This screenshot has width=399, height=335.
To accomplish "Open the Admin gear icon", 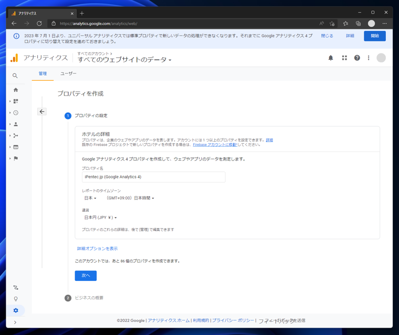I will point(16,310).
